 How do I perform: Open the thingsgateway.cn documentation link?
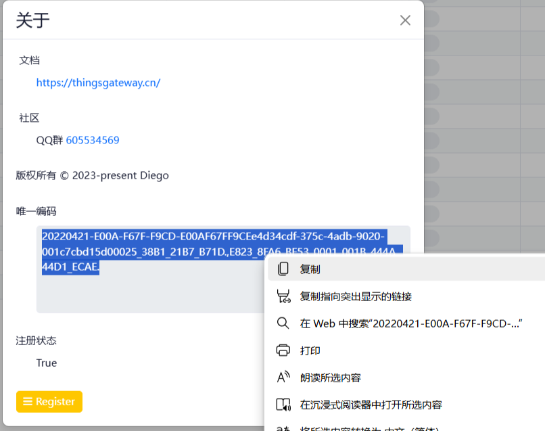98,82
